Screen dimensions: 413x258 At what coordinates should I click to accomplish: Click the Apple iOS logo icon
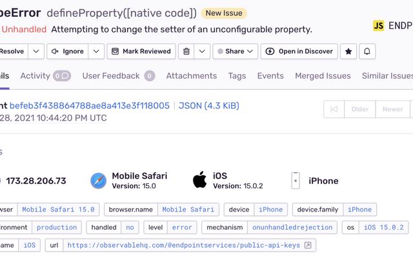tap(199, 180)
